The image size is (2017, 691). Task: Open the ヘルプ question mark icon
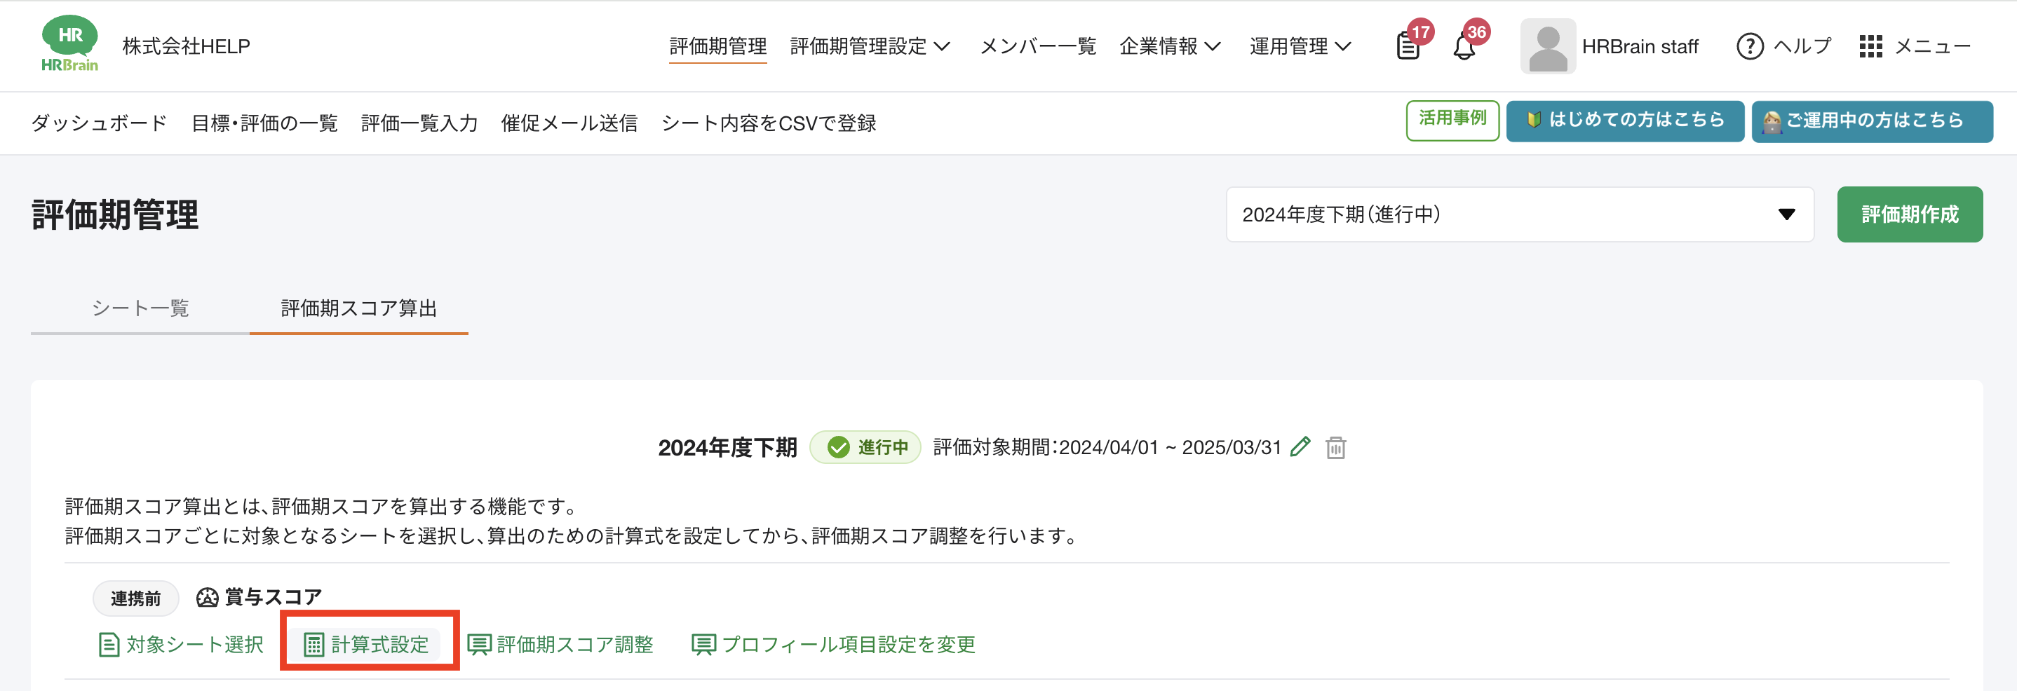[x=1749, y=46]
